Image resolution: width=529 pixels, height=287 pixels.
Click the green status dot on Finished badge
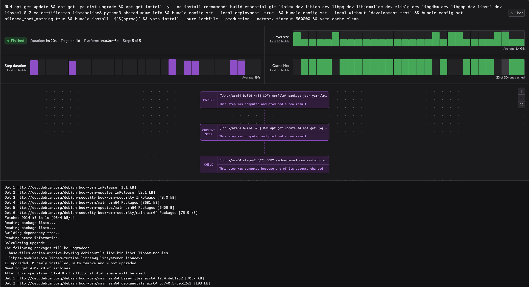coord(8,41)
